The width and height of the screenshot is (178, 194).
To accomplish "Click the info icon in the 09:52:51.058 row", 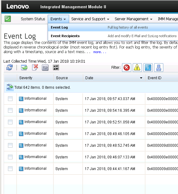I will [x=21, y=122].
